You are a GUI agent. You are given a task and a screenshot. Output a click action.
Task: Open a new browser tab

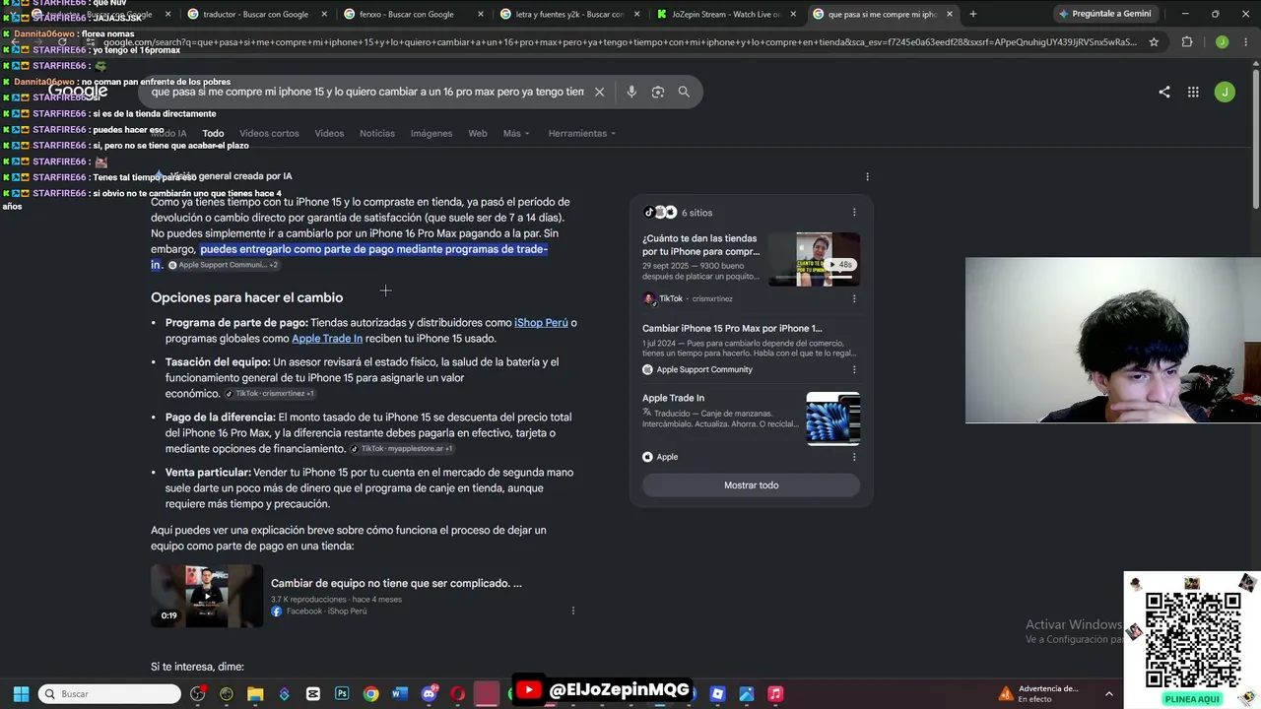tap(973, 14)
